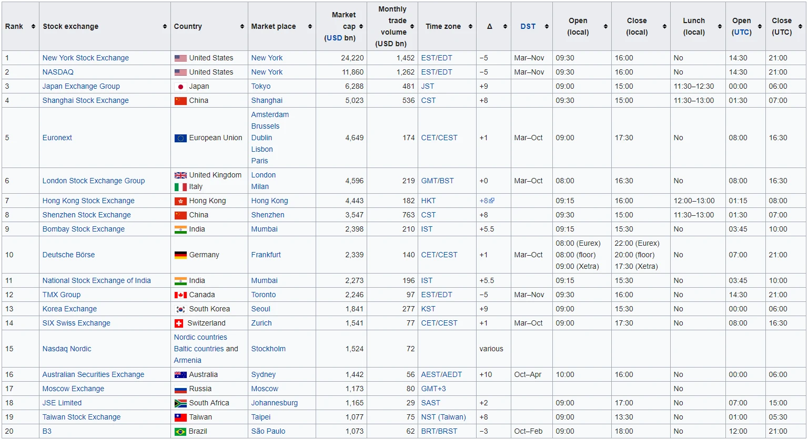Open the Armenia country link
The image size is (808, 440).
pos(187,360)
